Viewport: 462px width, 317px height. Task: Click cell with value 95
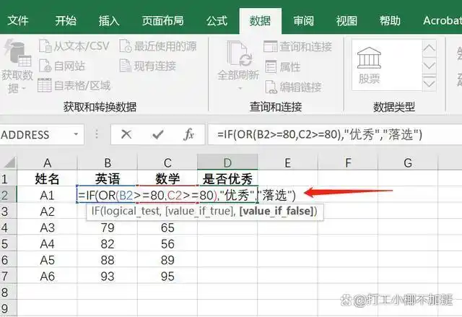coord(167,276)
